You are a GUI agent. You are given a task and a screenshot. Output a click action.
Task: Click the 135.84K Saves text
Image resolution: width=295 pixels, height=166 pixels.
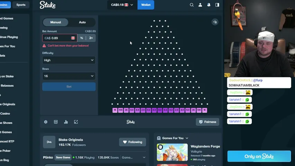tap(108, 158)
